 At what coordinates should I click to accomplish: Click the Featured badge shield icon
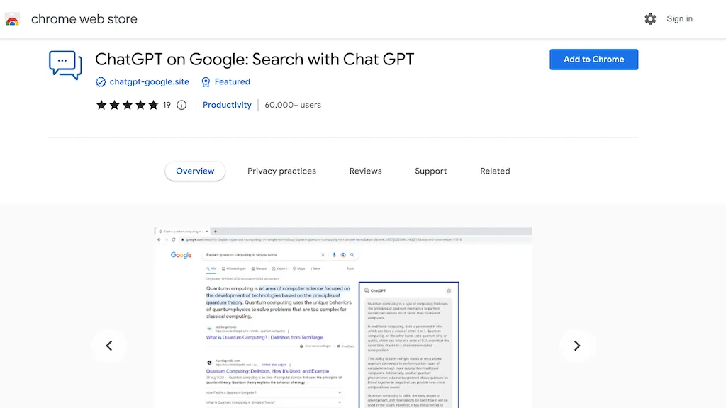tap(204, 81)
